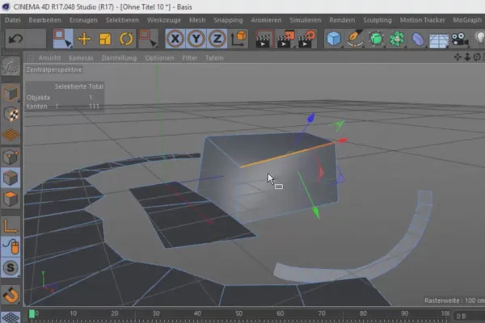Open the Bearbeiten menu

pos(44,20)
